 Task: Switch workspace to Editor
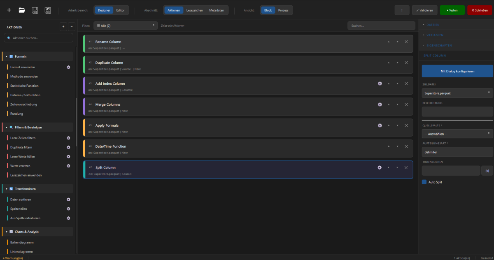point(120,10)
